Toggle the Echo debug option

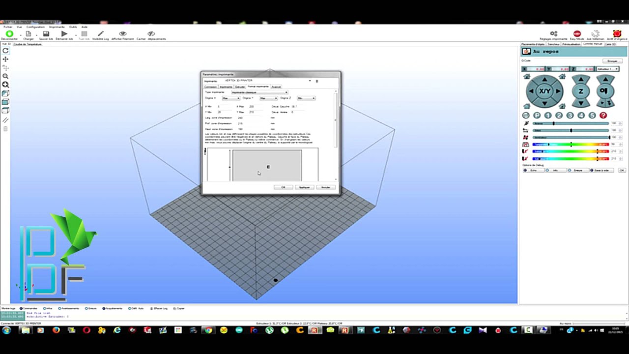click(533, 170)
